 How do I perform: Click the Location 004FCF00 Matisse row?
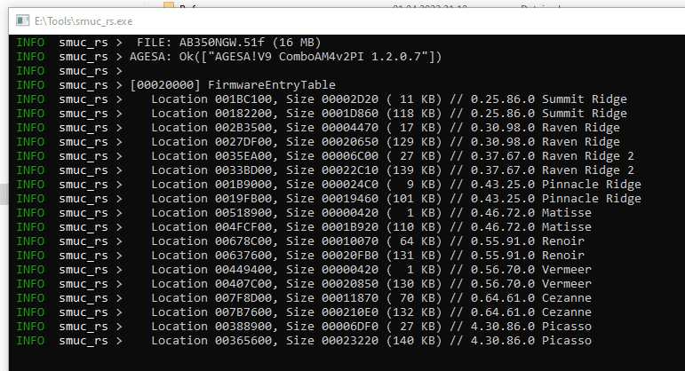click(304, 227)
